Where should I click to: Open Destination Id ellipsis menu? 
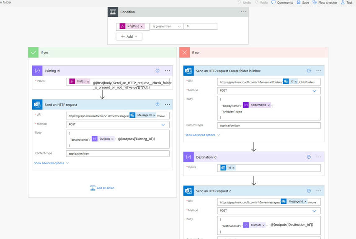click(x=319, y=157)
